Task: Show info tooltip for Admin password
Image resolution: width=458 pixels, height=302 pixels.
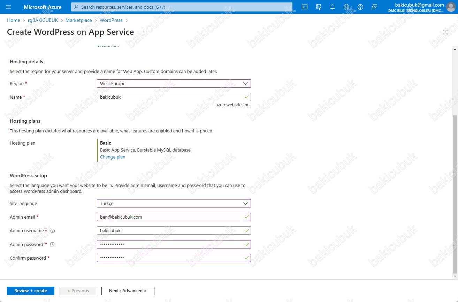Action: [52, 244]
